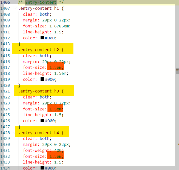Collapse the .entry-content h4 fold arrow on line 1428
The width and height of the screenshot is (179, 170).
(14, 133)
